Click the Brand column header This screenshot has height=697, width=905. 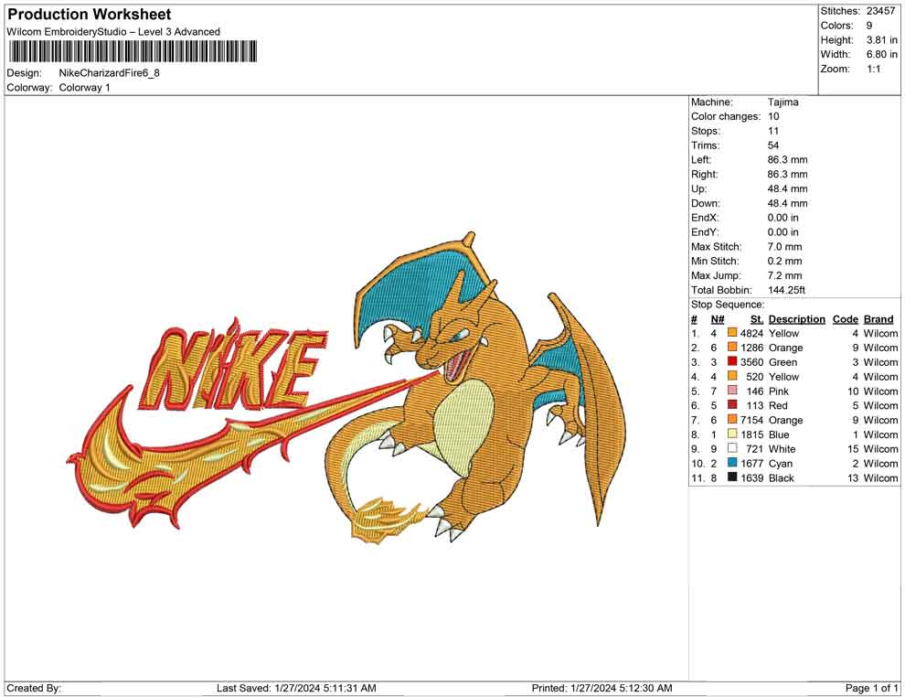878,318
